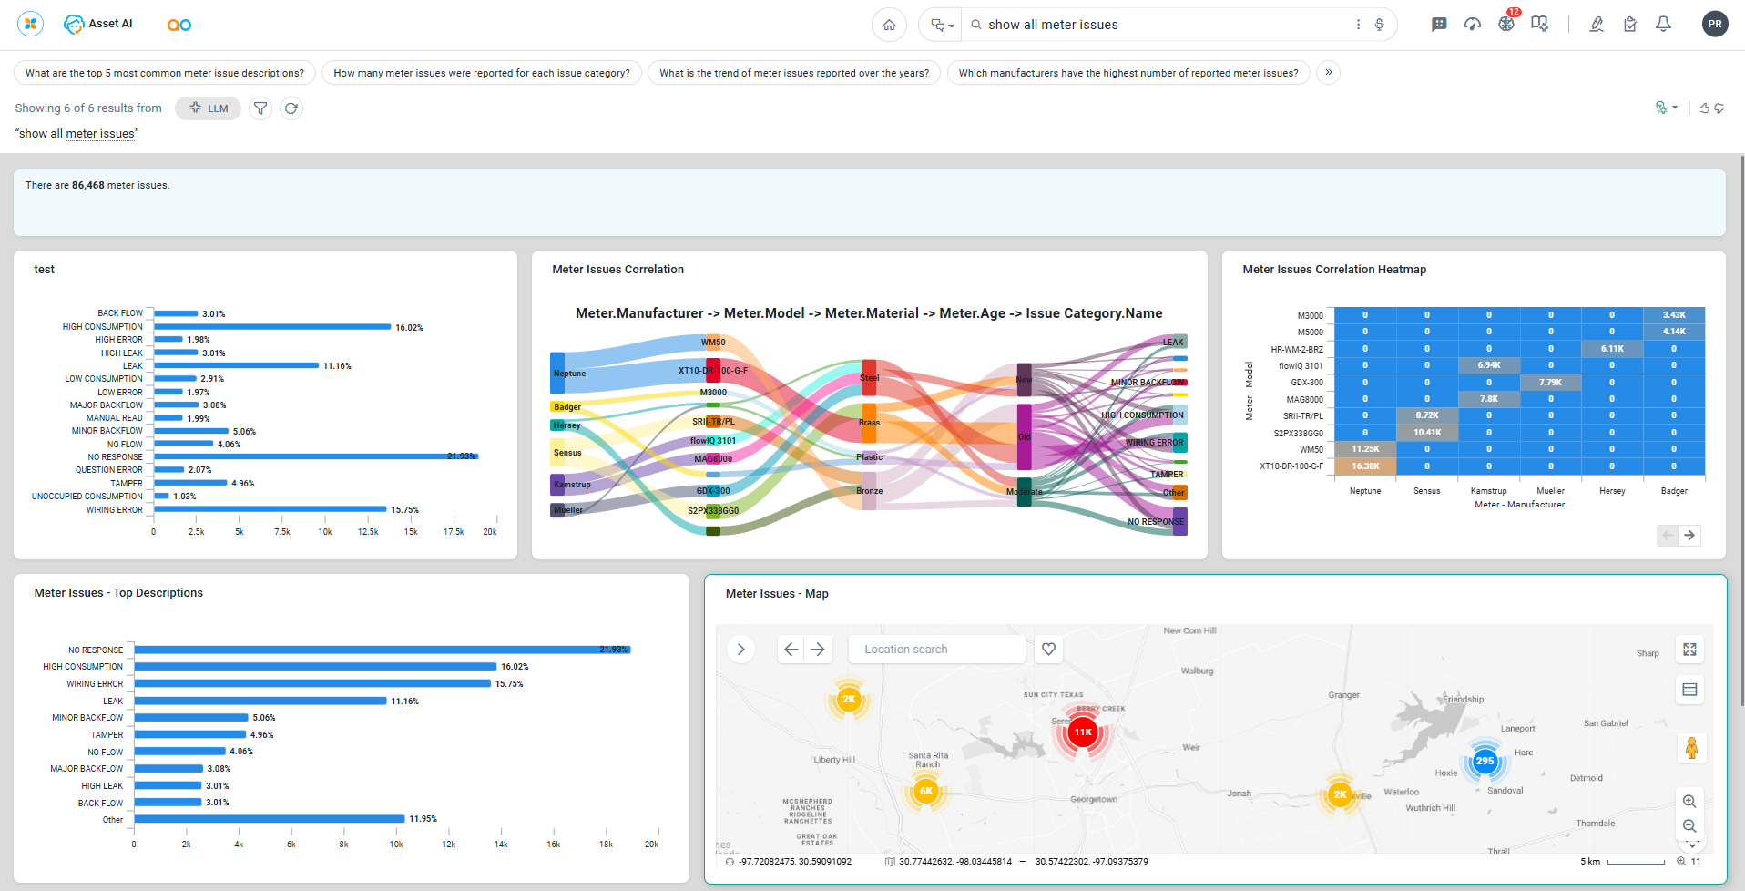Click the Street View pegman icon

(x=1691, y=748)
